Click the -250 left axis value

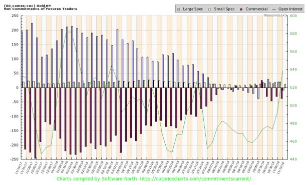click(14, 159)
